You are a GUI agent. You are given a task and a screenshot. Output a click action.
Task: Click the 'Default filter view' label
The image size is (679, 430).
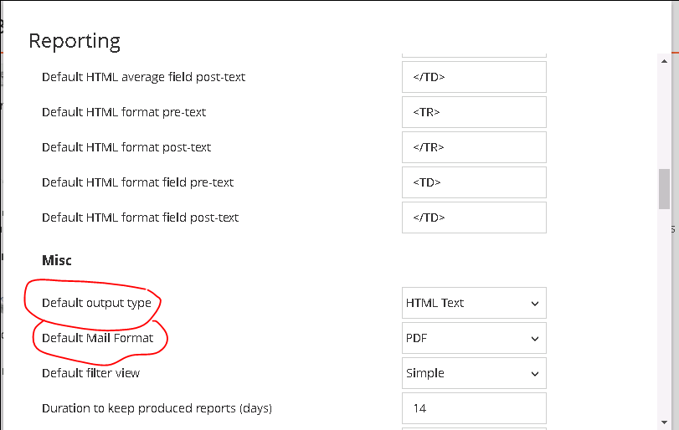(x=90, y=373)
